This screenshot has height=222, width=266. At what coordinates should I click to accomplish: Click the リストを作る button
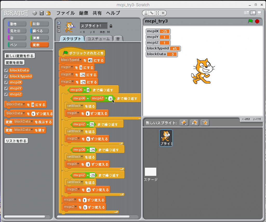16,141
